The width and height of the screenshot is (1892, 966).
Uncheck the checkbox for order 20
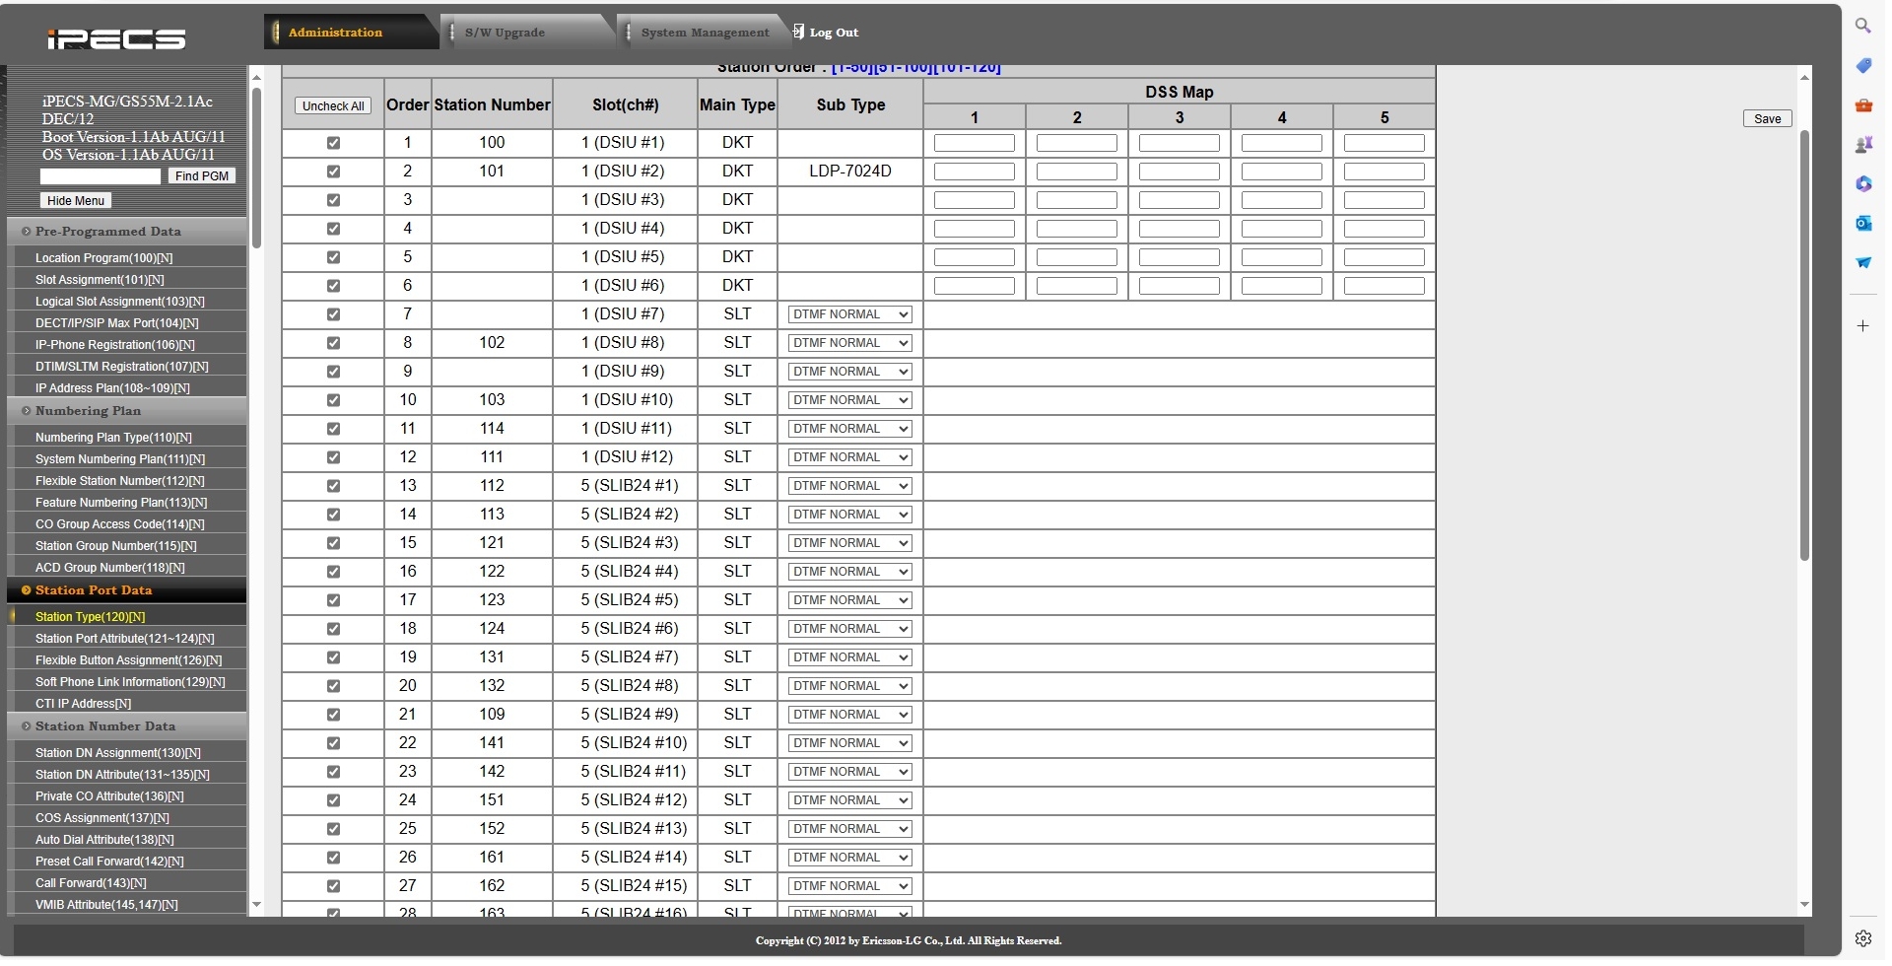point(333,686)
